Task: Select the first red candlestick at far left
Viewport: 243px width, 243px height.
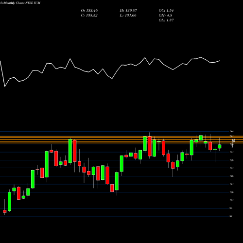Action: 5,211
